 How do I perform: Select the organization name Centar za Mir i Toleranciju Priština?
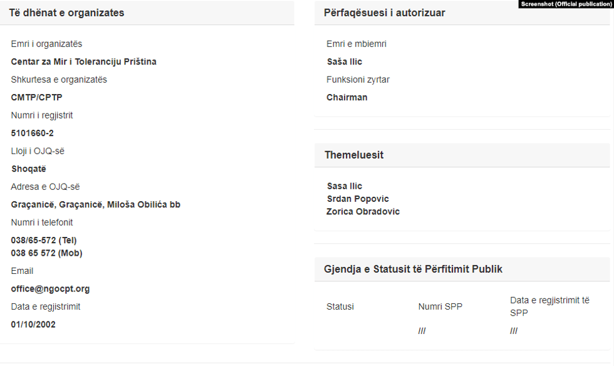coord(83,61)
